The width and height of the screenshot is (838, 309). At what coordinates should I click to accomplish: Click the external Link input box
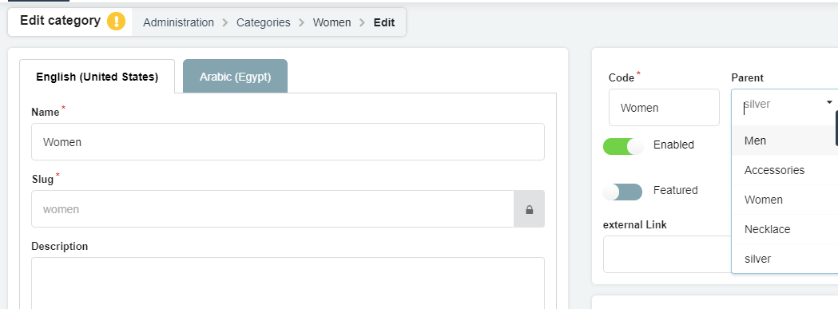click(667, 255)
